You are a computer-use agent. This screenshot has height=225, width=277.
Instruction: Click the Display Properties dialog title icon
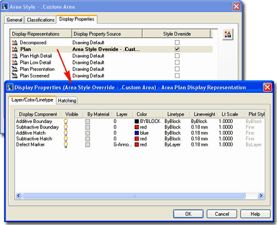10,87
